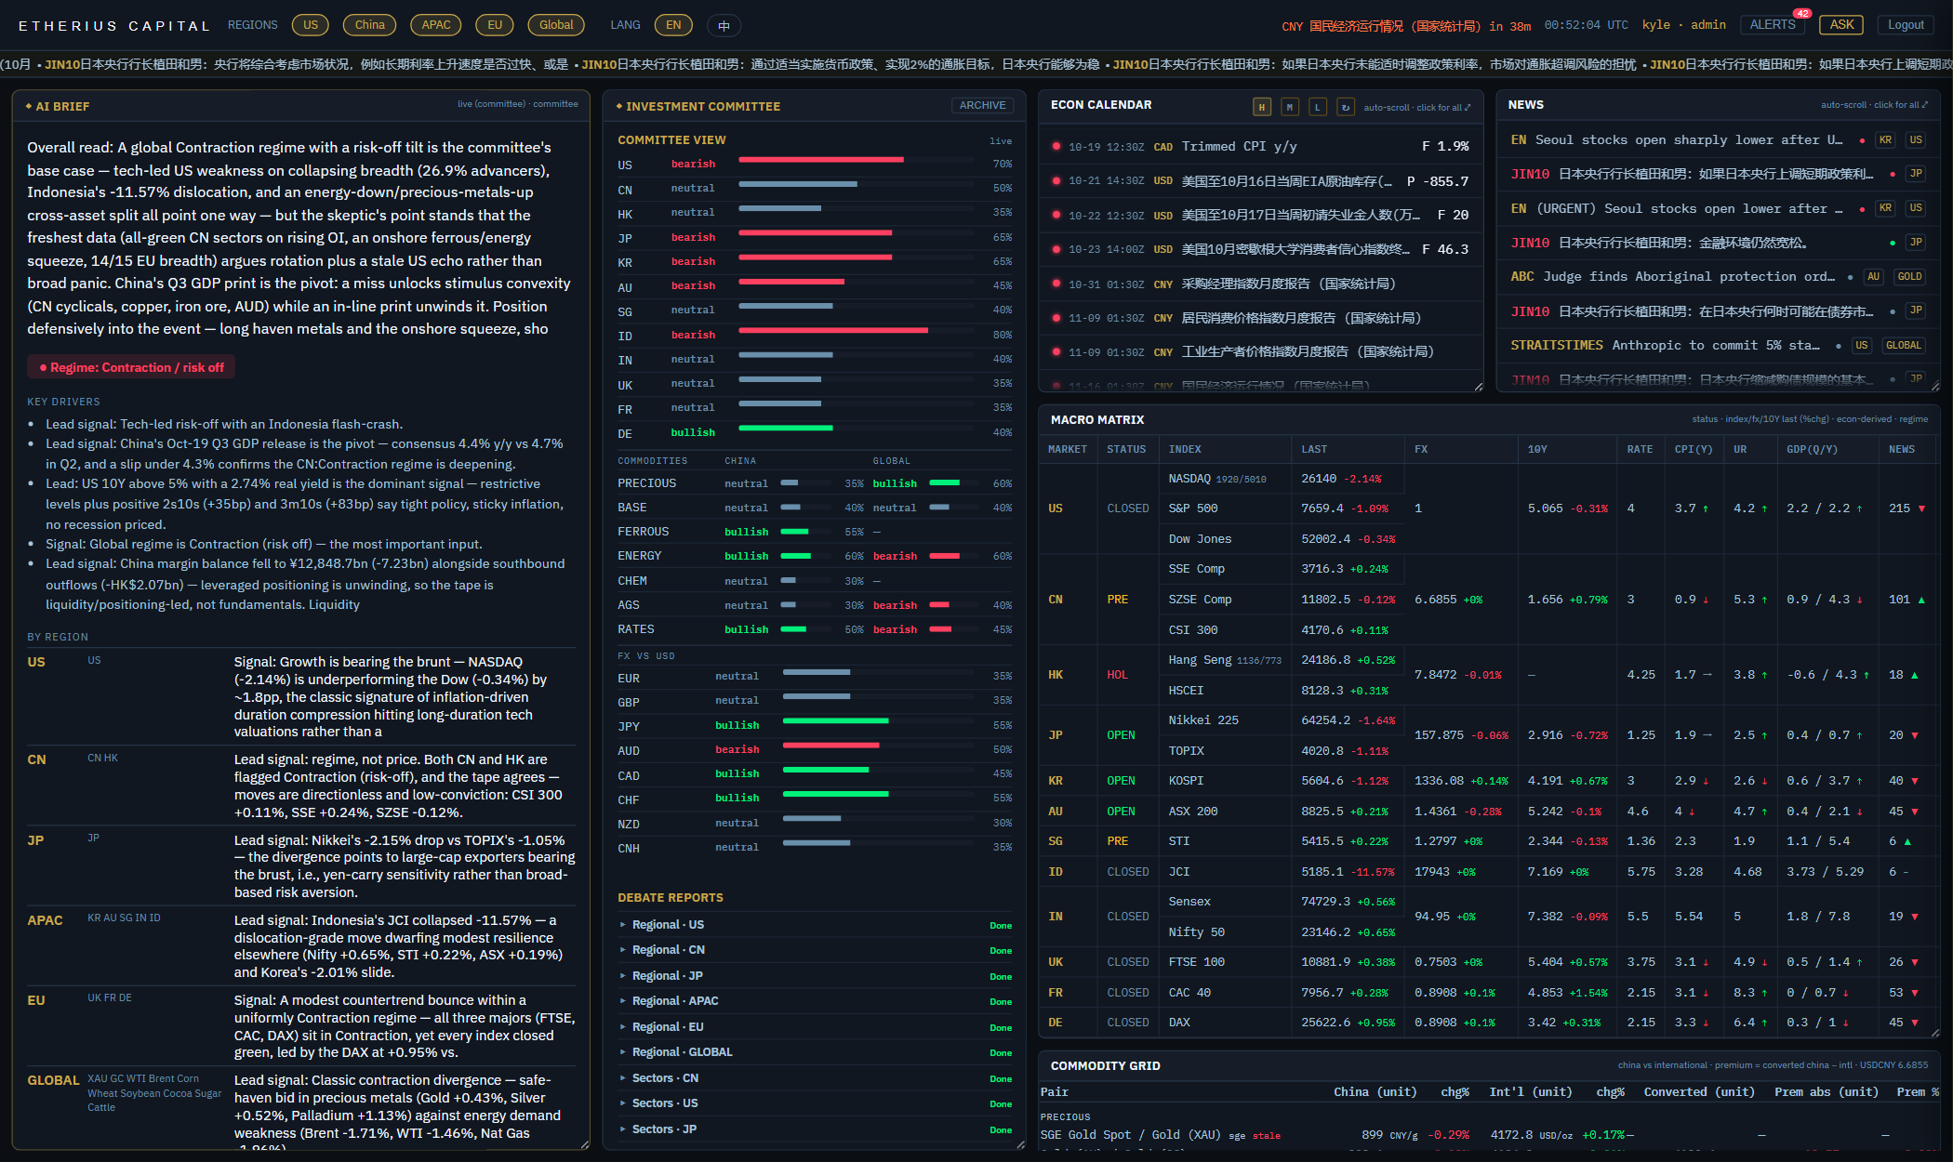
Task: Click the down arrow in US news count
Action: tap(1921, 508)
